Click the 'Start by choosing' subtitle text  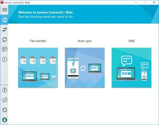[x=46, y=17]
